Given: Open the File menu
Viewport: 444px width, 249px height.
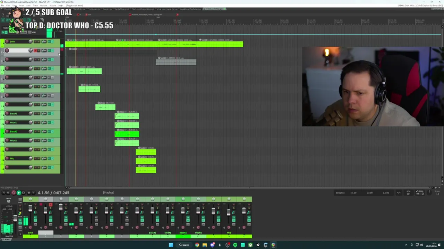Looking at the screenshot, I should [3, 6].
